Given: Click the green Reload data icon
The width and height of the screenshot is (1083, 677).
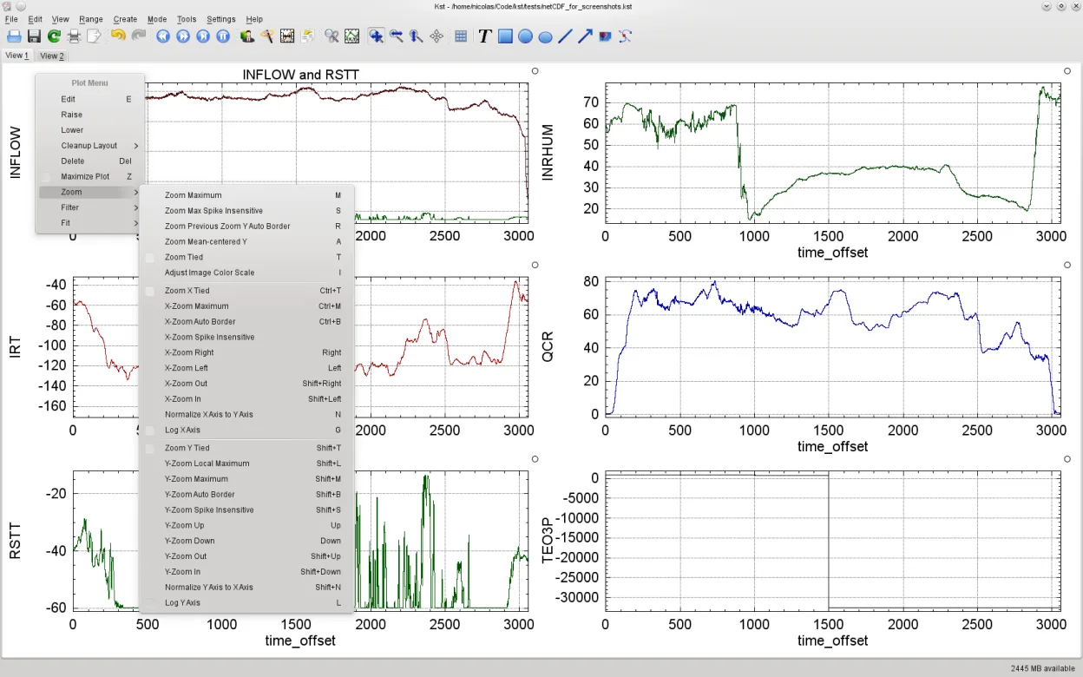Looking at the screenshot, I should pos(54,36).
